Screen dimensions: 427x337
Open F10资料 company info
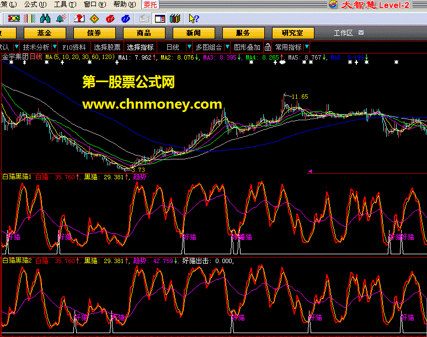tap(74, 47)
